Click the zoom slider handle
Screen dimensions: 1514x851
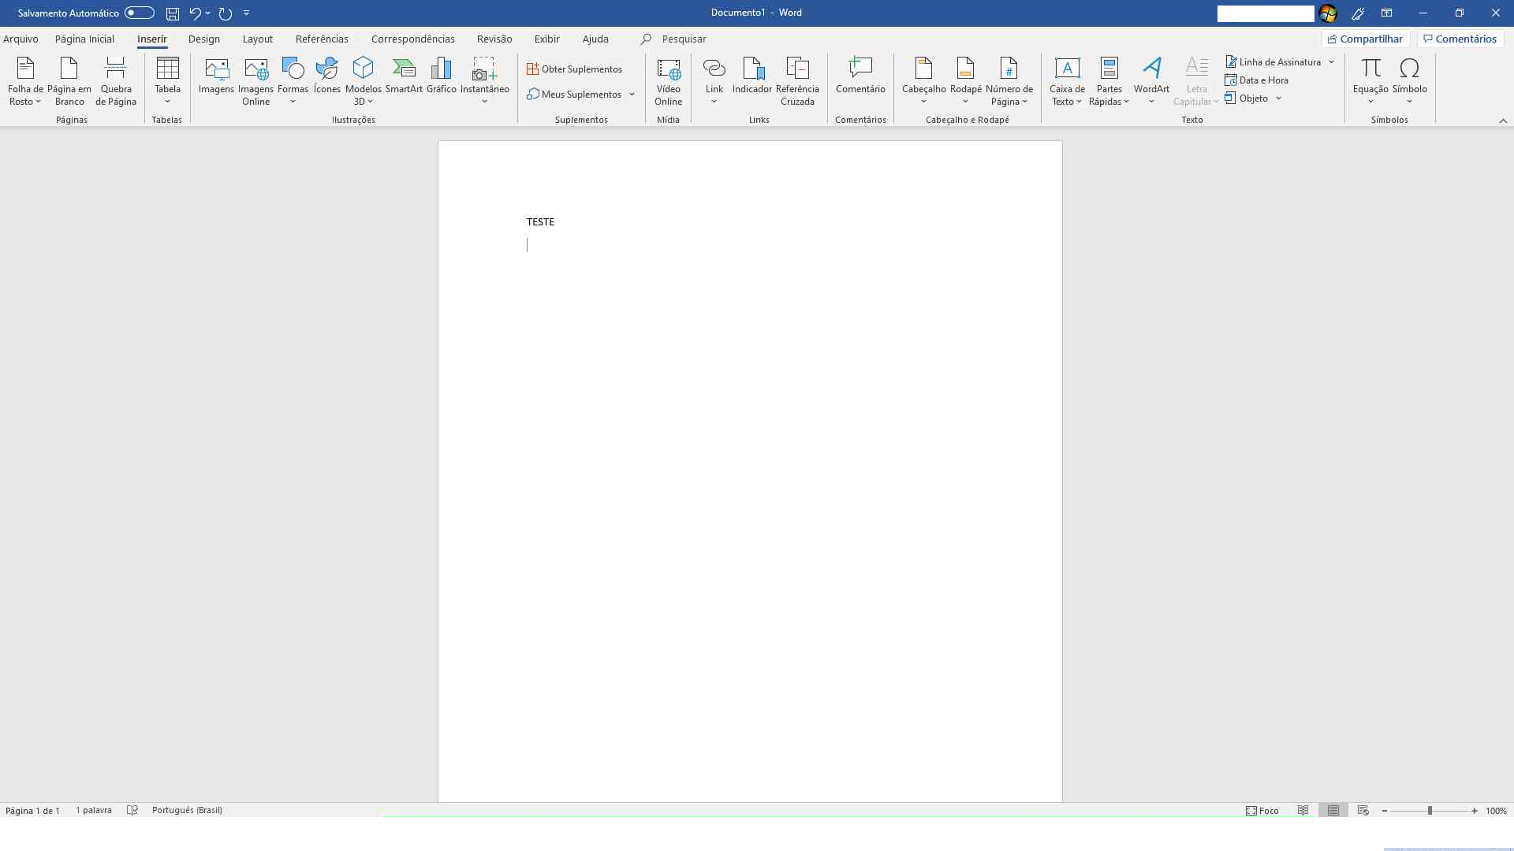(x=1430, y=810)
